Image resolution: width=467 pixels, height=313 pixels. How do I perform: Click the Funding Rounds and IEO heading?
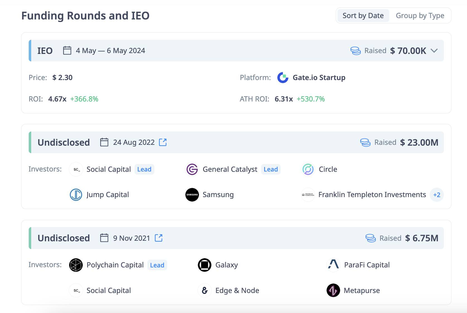coord(85,16)
